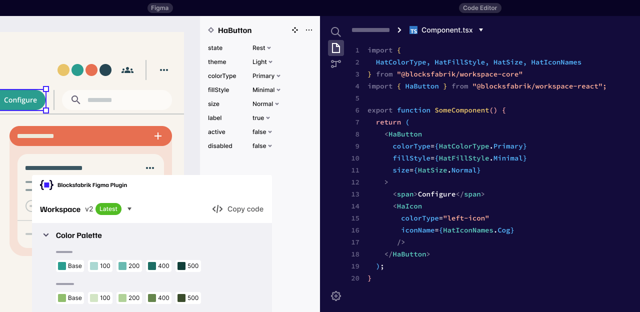Open the Workspace version dropdown arrow
The height and width of the screenshot is (312, 640).
(129, 209)
